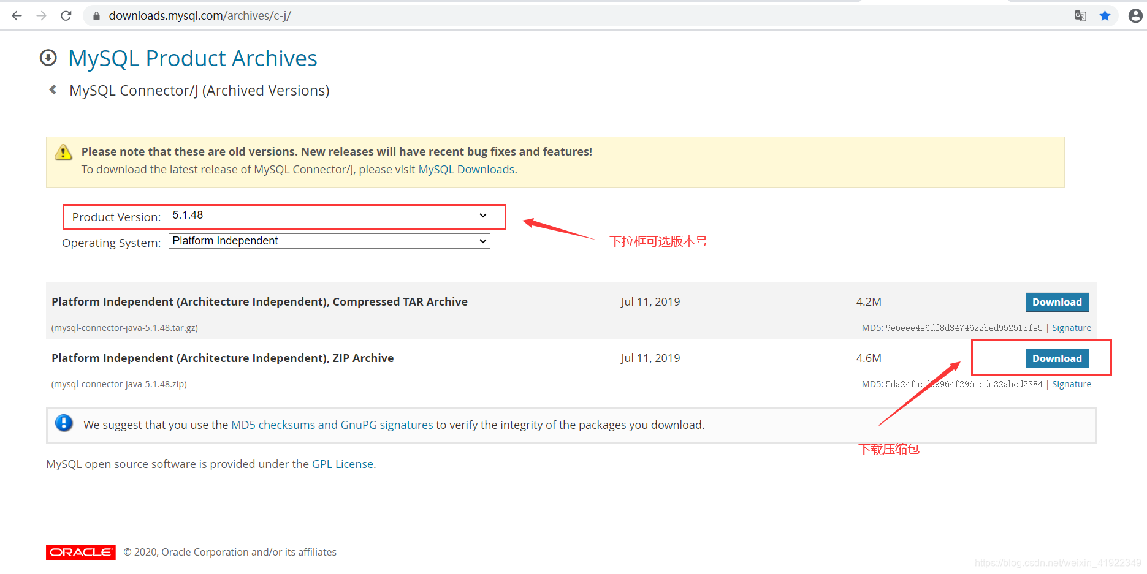Click Jul 11, 2019 date in ZIP row
1147x574 pixels.
click(650, 358)
